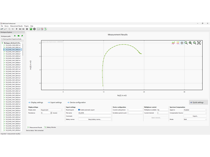Click the connect device icon in toolbar

(2, 29)
